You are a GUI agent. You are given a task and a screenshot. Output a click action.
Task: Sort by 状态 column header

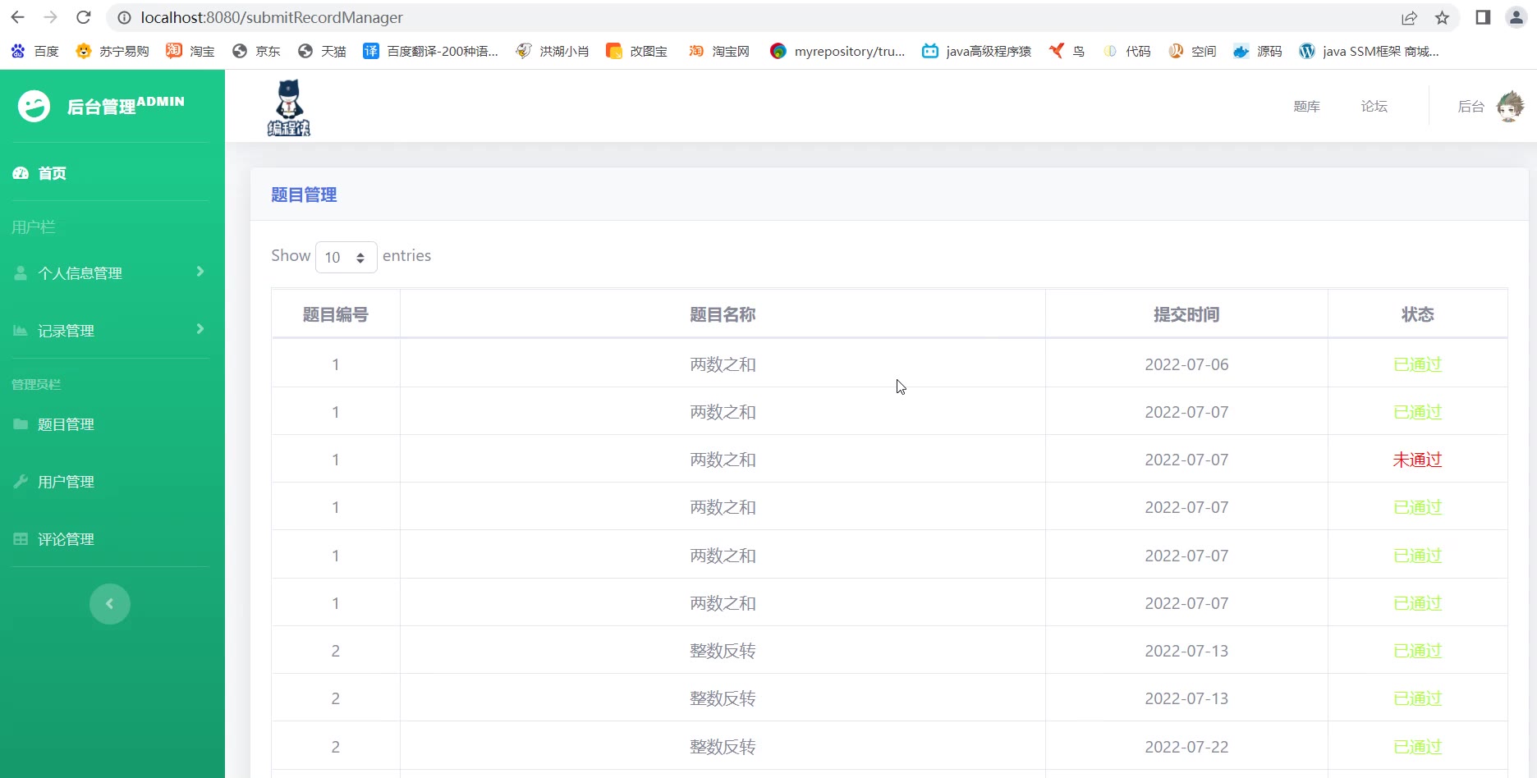tap(1418, 314)
